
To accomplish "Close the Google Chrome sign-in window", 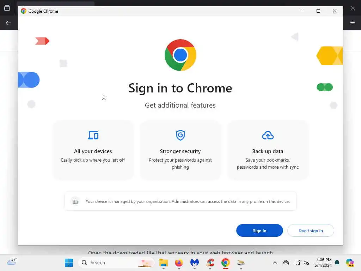I will [x=335, y=11].
